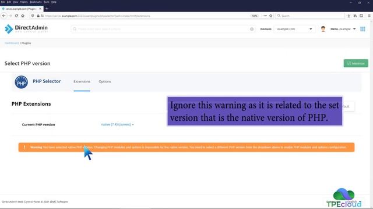
Task: Open a new browser tab
Action: [47, 9]
